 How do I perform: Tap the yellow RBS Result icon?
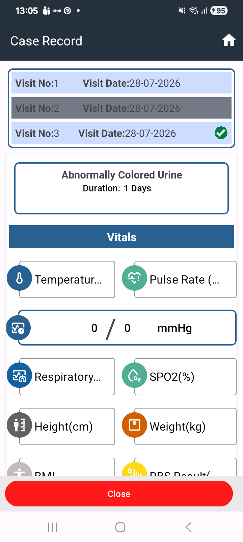point(134,470)
